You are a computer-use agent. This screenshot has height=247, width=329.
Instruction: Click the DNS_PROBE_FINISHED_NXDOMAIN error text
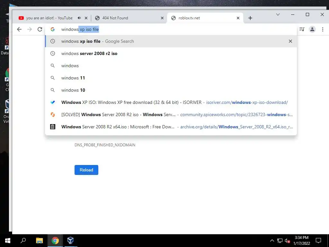105,145
